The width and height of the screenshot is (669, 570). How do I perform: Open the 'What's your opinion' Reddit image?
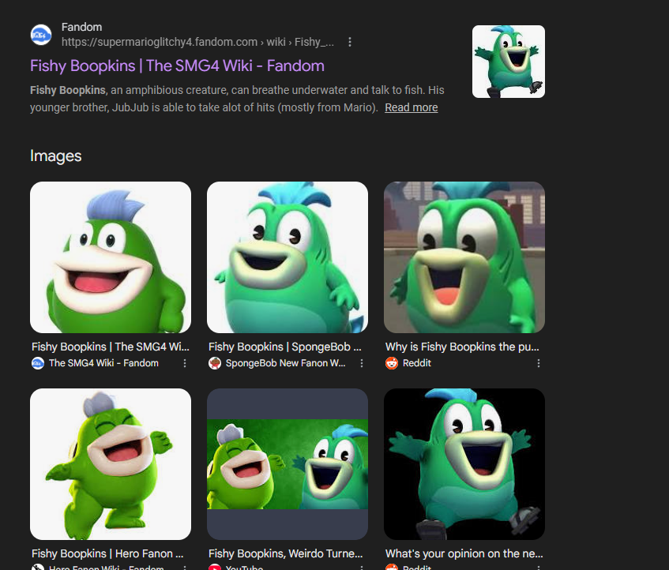(464, 464)
